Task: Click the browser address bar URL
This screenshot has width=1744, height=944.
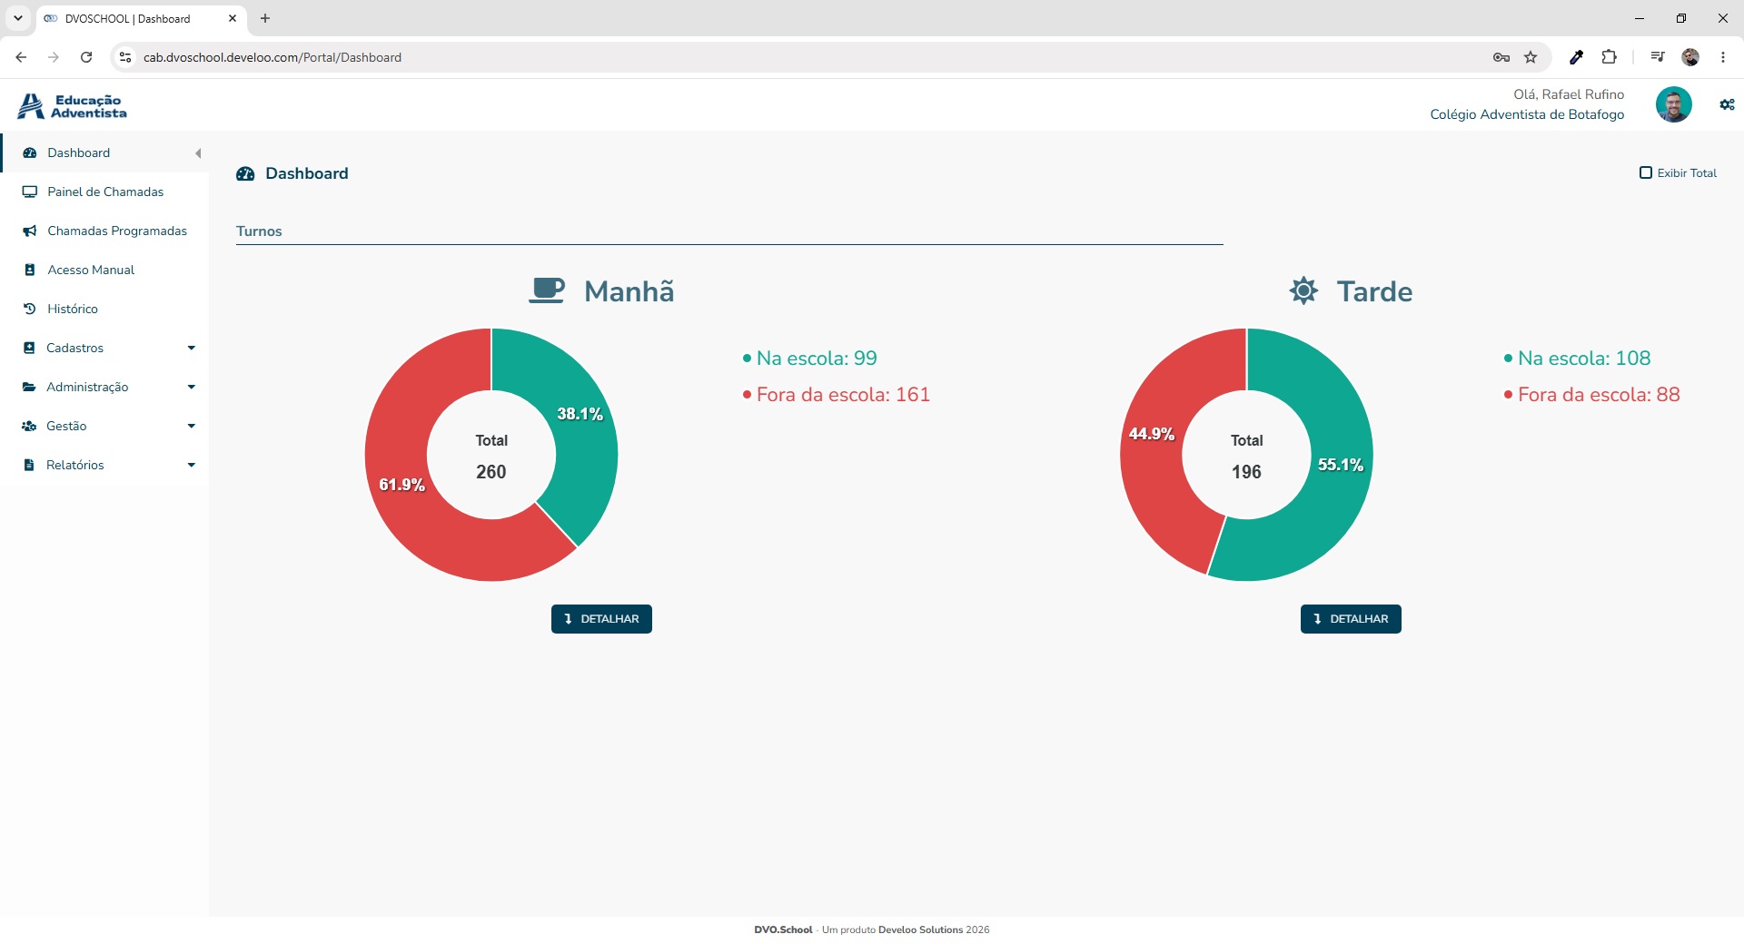Action: [272, 57]
